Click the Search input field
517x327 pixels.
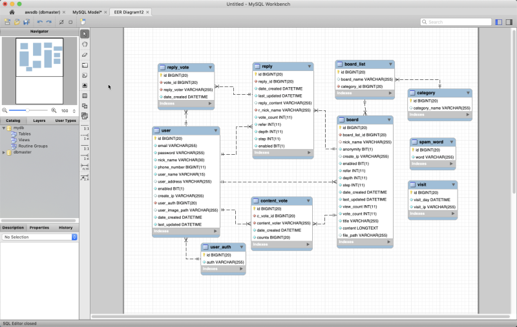coord(456,22)
